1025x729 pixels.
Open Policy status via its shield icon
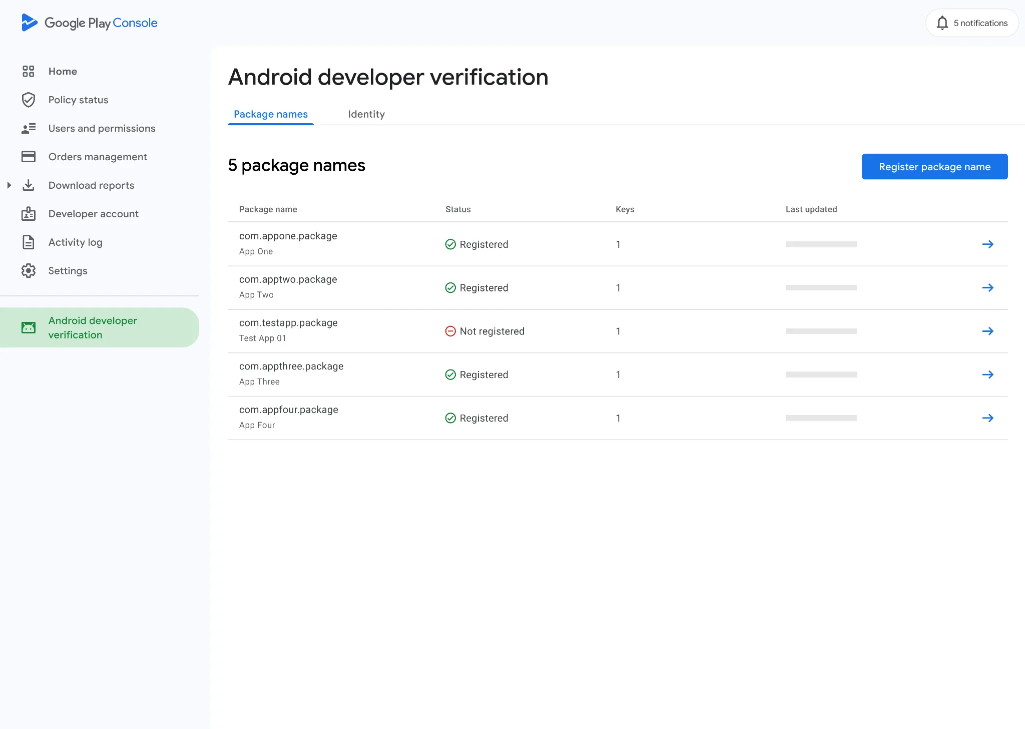29,100
